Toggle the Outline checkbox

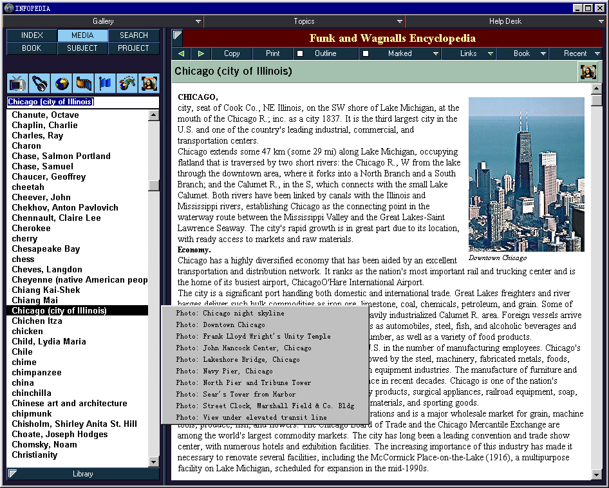tap(300, 53)
